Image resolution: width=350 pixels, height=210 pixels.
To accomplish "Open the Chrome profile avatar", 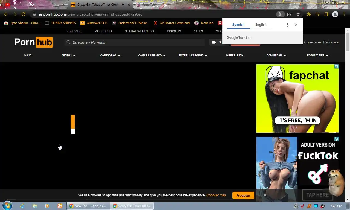I will click(335, 14).
